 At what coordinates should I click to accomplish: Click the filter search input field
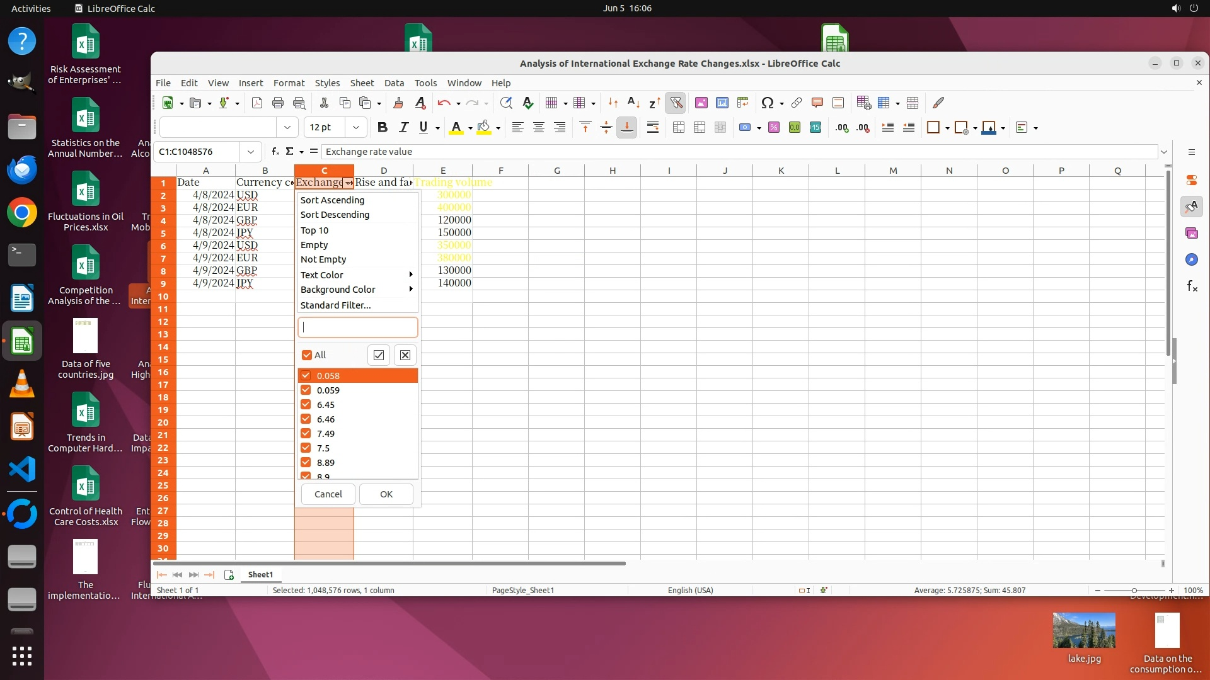click(357, 327)
